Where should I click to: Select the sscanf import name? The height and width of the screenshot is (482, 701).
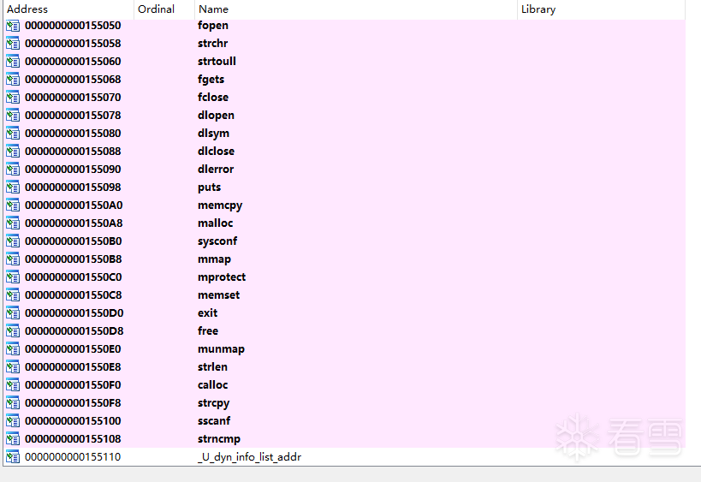tap(214, 420)
